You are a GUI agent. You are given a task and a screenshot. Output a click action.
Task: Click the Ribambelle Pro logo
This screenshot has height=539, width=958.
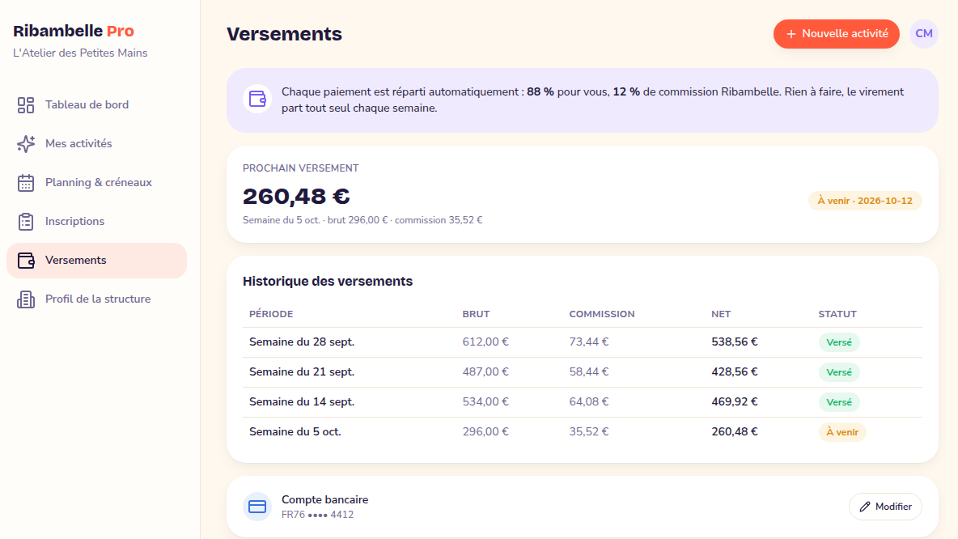(x=74, y=32)
